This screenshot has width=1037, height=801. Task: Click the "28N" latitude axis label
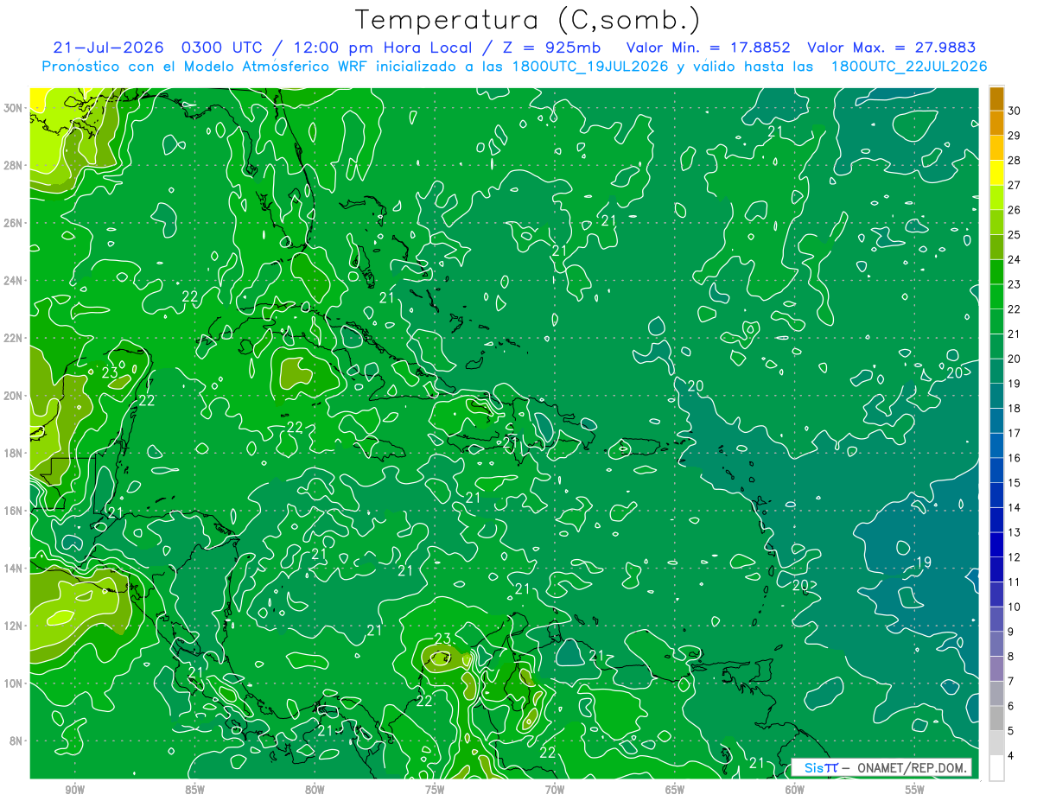tap(15, 165)
